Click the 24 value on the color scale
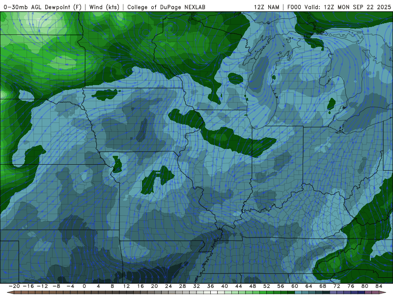Screen dimensions: 393x295 coord(168,286)
